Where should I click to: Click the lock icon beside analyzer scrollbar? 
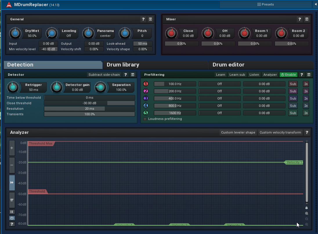click(x=307, y=208)
